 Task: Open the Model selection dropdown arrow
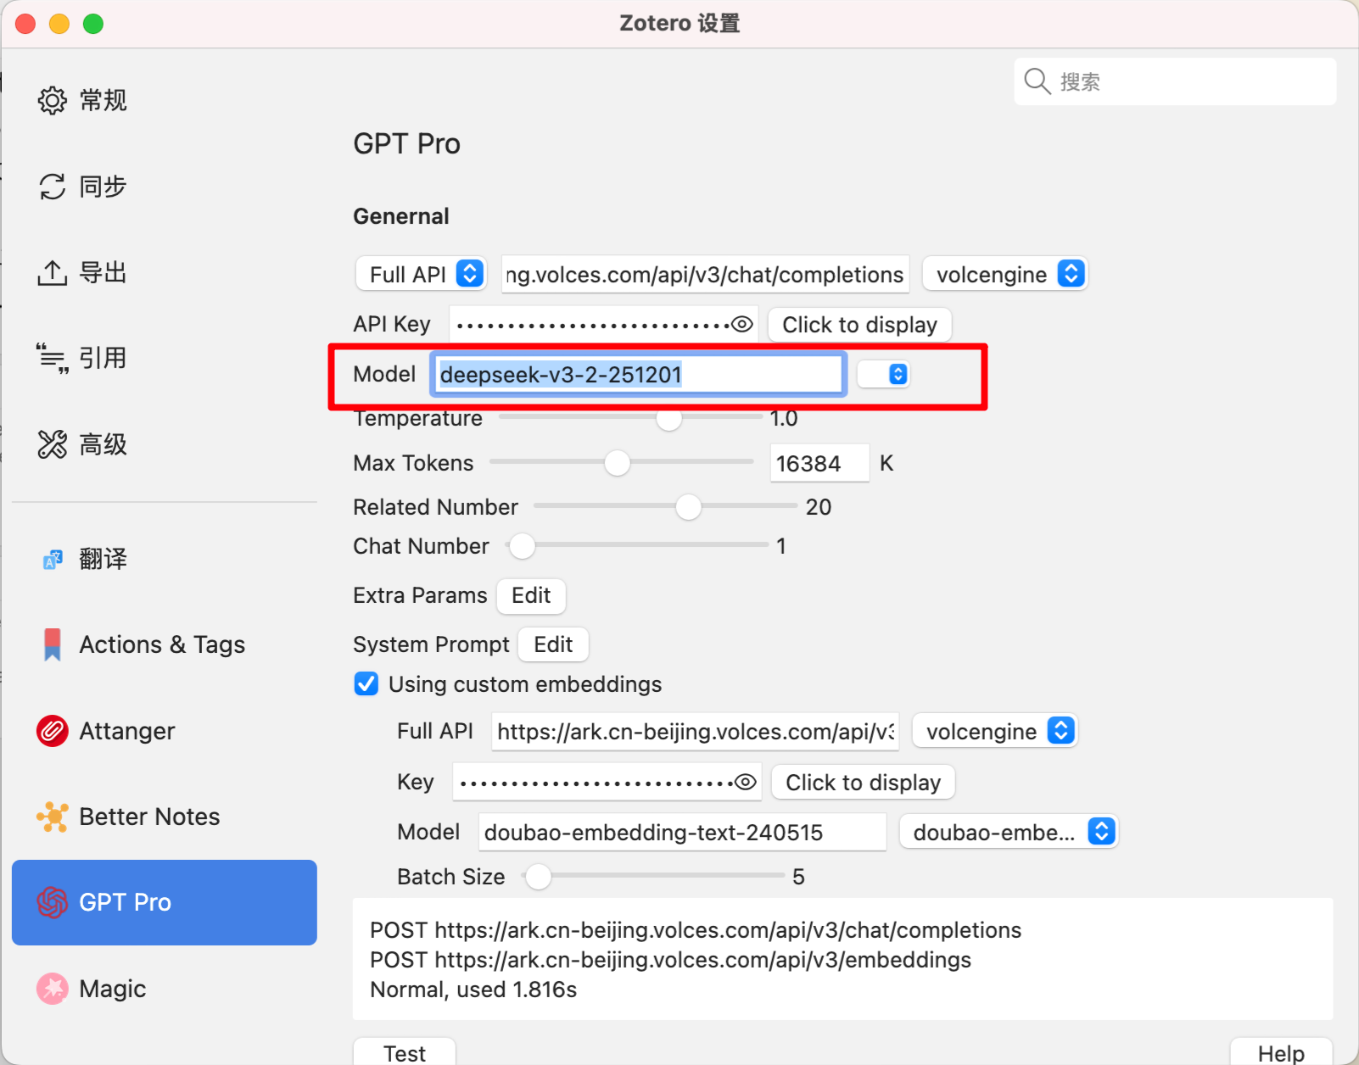(x=884, y=374)
